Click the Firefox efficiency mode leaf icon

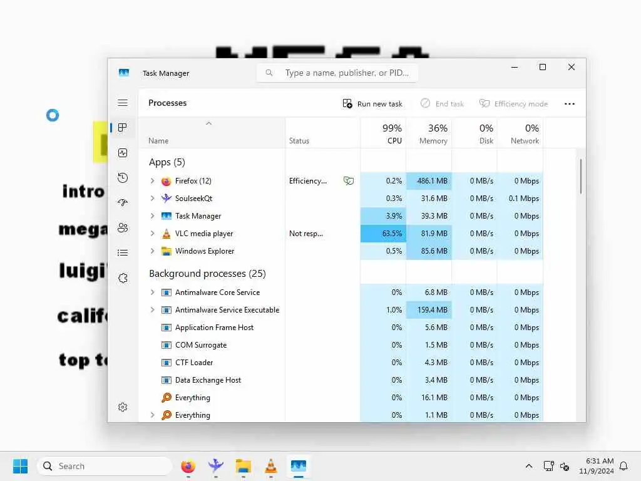349,181
